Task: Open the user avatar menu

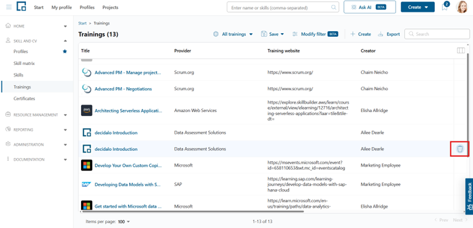Action: click(462, 7)
